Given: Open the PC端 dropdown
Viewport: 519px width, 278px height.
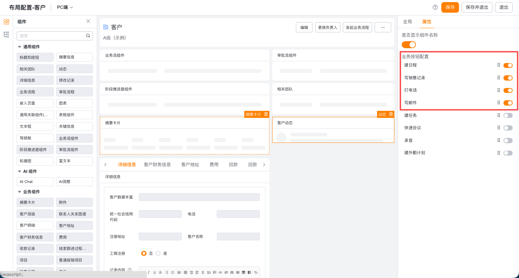Looking at the screenshot, I should [x=65, y=7].
